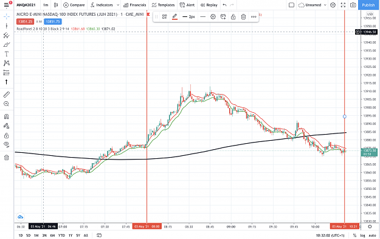Expand the favorite indicators dropdown arrow

pos(118,5)
